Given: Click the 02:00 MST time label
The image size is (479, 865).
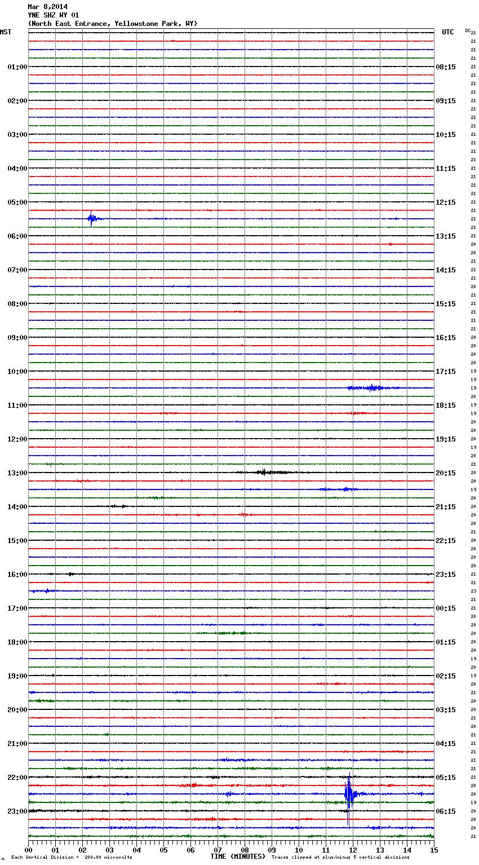Looking at the screenshot, I should (17, 101).
